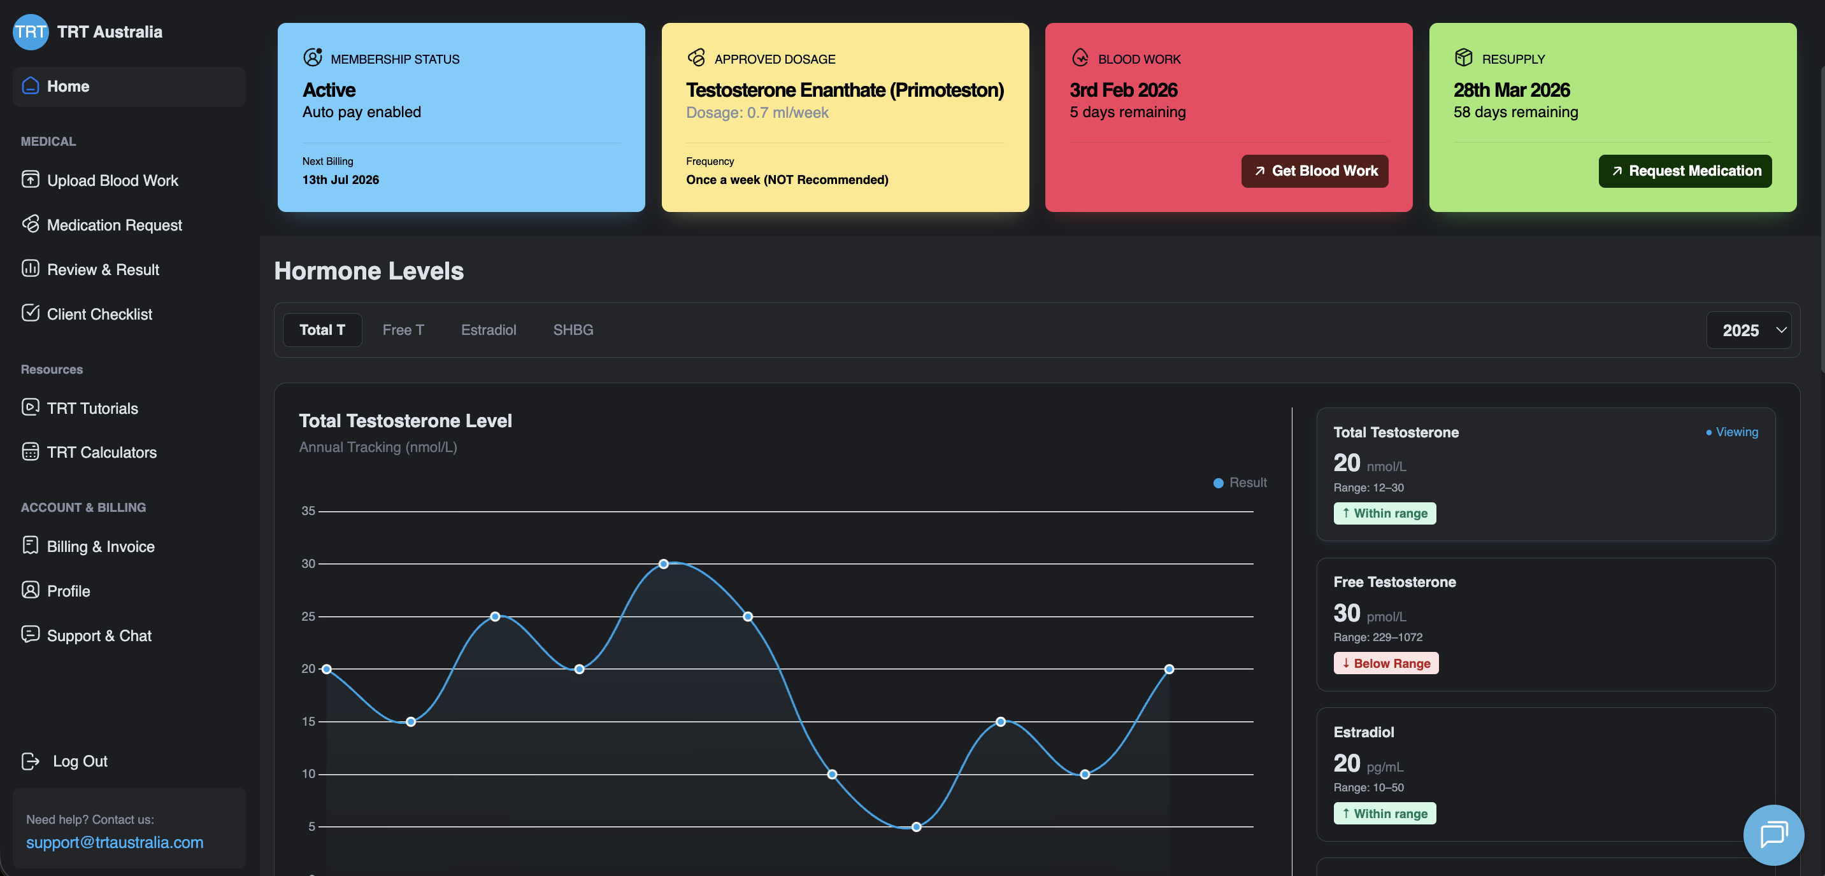The height and width of the screenshot is (876, 1825).
Task: Open the SHBG tab
Action: 573,330
